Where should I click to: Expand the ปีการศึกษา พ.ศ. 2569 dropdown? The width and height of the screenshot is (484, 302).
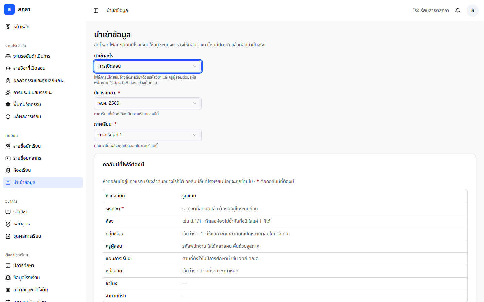[x=148, y=103]
